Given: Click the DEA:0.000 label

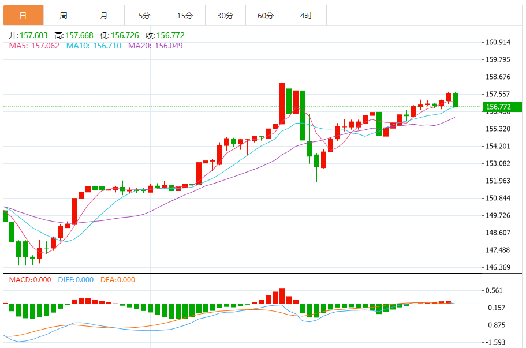Looking at the screenshot, I should [118, 279].
